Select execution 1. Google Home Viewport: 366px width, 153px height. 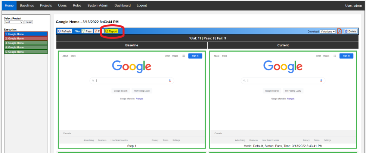26,34
